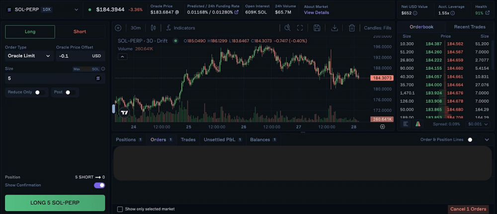Viewport: 497px width, 214px height.
Task: Open info icon next to Net USD Value
Action: coord(415,13)
